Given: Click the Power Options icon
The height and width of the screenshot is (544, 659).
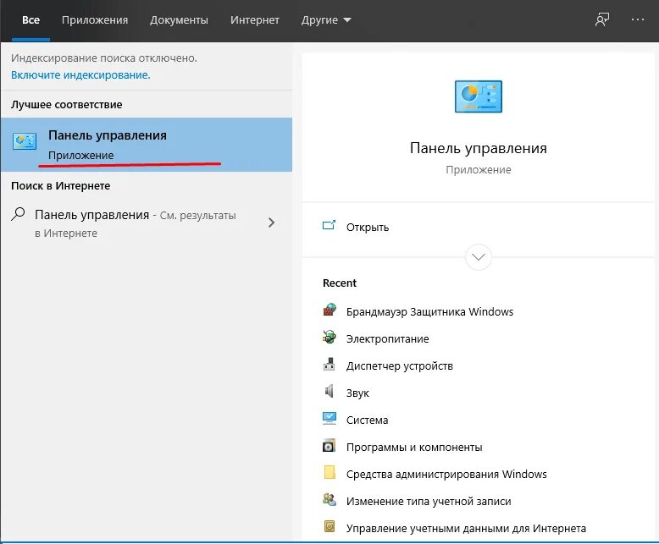Looking at the screenshot, I should [329, 338].
